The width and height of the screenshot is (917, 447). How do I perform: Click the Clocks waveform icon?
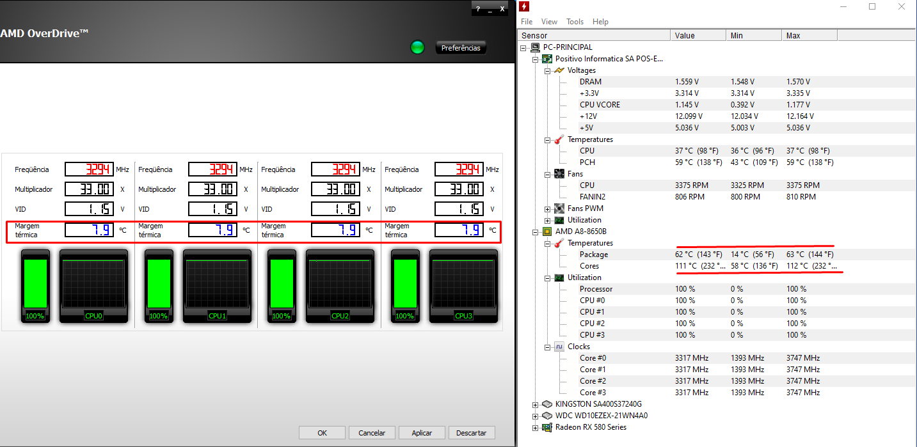pos(559,347)
